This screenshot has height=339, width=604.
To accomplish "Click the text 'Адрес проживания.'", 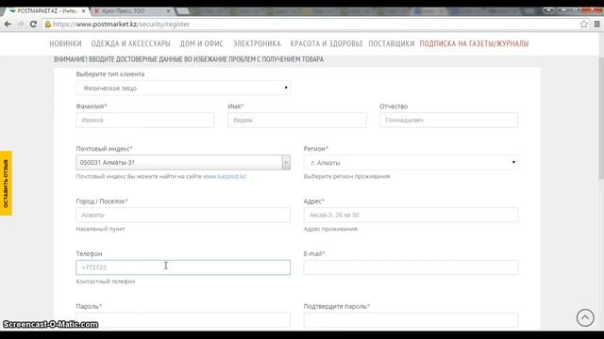I will coord(331,229).
